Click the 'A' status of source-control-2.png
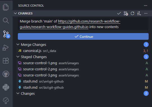152x107 pixels. 147,69
